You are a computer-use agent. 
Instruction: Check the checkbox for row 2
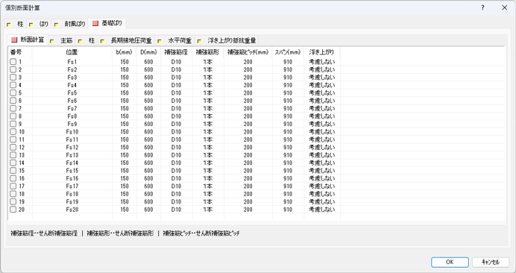[x=13, y=69]
